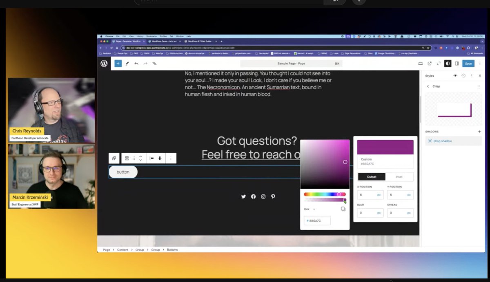Open the Styles panel more actions menu
Viewport: 490px width, 282px height.
472,76
